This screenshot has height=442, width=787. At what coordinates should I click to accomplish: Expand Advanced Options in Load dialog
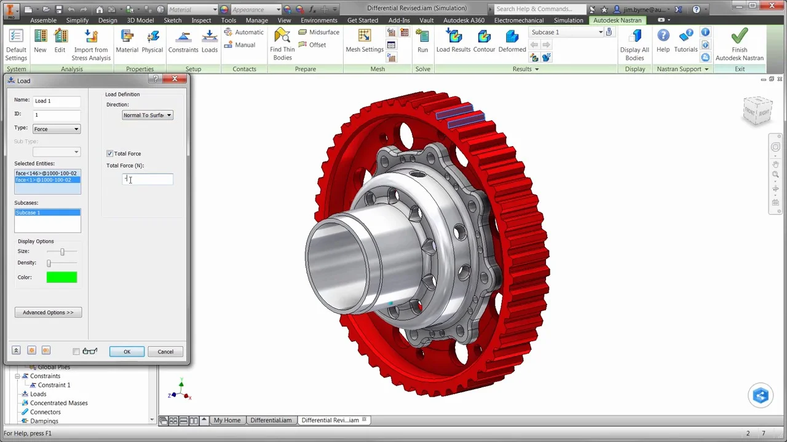coord(48,312)
